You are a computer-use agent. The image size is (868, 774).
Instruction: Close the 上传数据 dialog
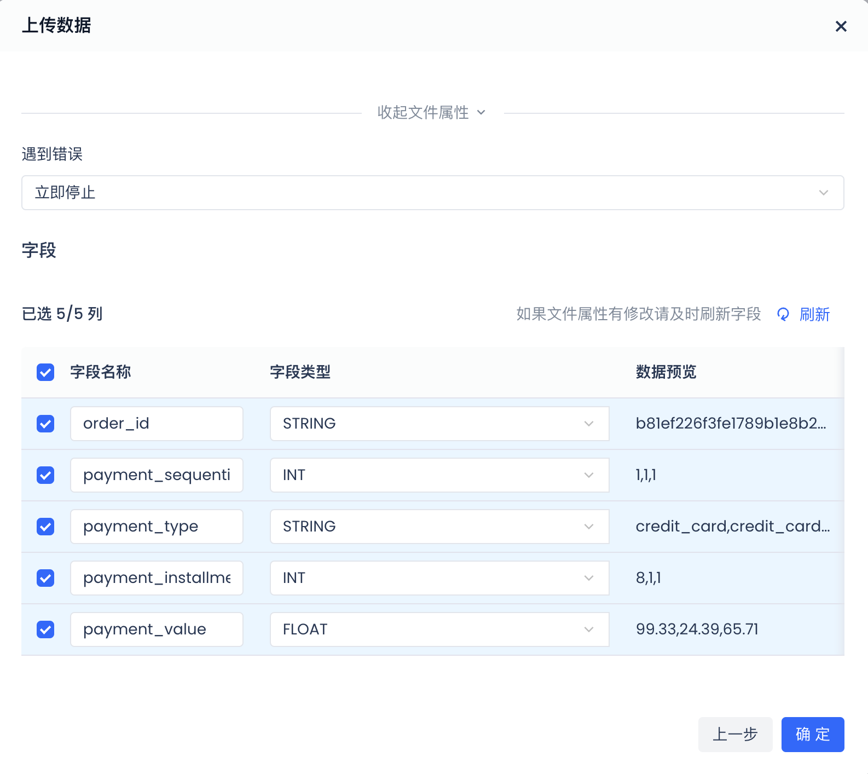click(x=841, y=26)
